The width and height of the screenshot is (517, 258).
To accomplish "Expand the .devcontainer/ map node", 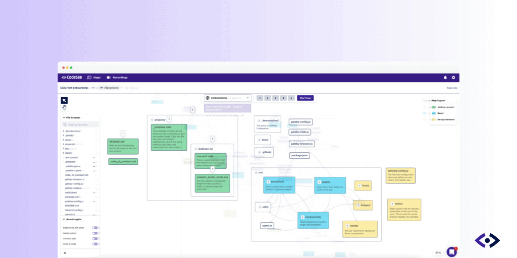I will pos(259,120).
